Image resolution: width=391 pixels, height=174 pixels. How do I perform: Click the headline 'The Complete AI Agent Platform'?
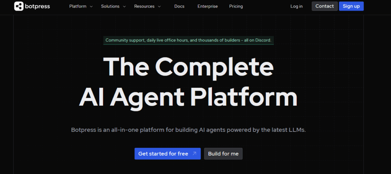[x=188, y=82]
